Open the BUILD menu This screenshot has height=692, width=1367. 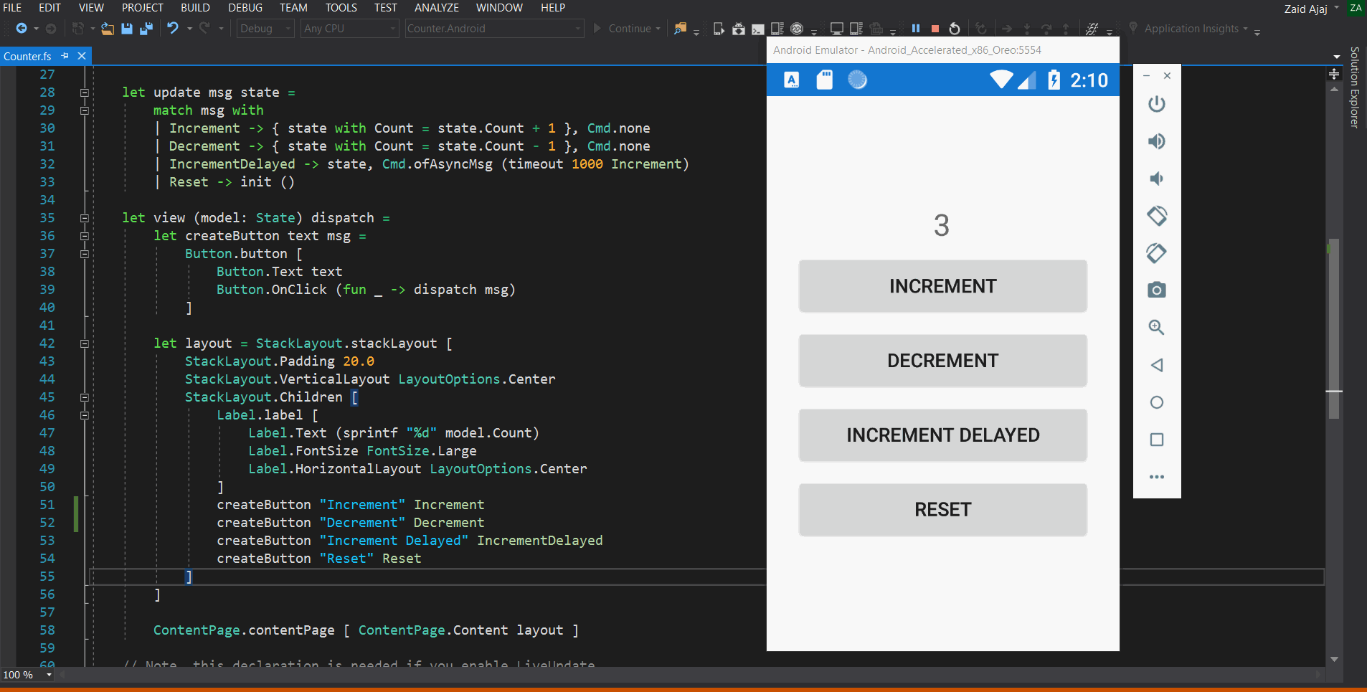[x=195, y=8]
